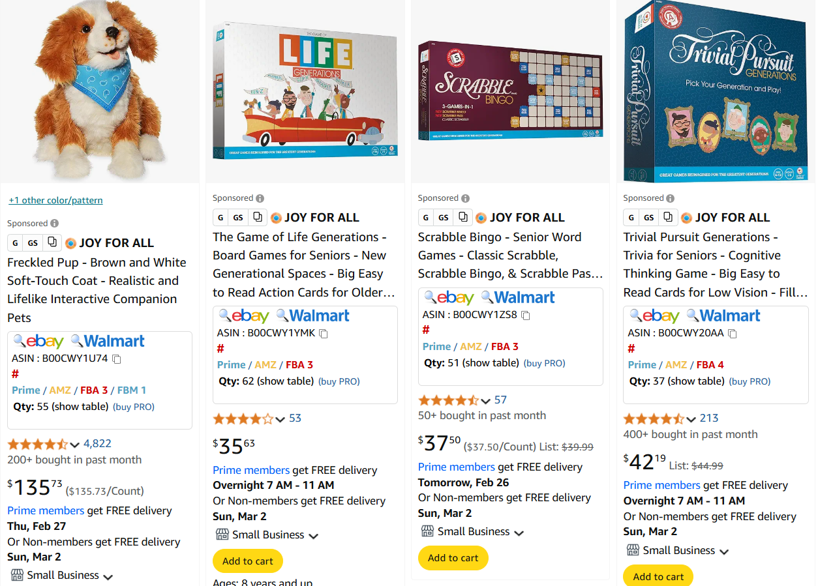Add Scrabble Bingo to cart
The image size is (818, 586).
[453, 558]
